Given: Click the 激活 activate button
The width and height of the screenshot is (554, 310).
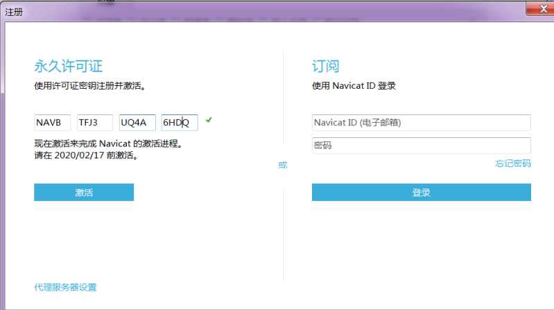Looking at the screenshot, I should click(x=84, y=192).
